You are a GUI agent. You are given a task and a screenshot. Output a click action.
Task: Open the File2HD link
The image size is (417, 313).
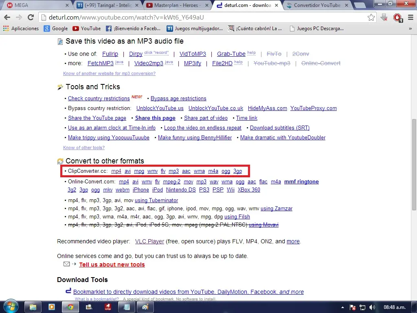pos(222,63)
